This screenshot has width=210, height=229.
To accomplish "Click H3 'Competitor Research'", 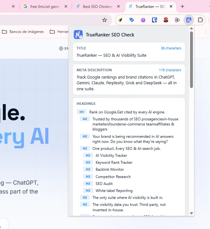I will pyautogui.click(x=113, y=177).
